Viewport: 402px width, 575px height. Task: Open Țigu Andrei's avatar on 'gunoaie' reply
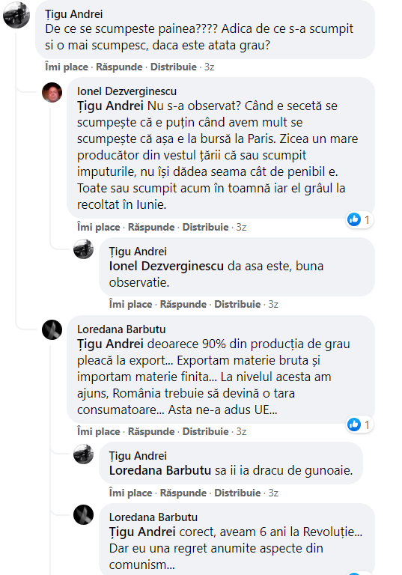click(x=84, y=454)
